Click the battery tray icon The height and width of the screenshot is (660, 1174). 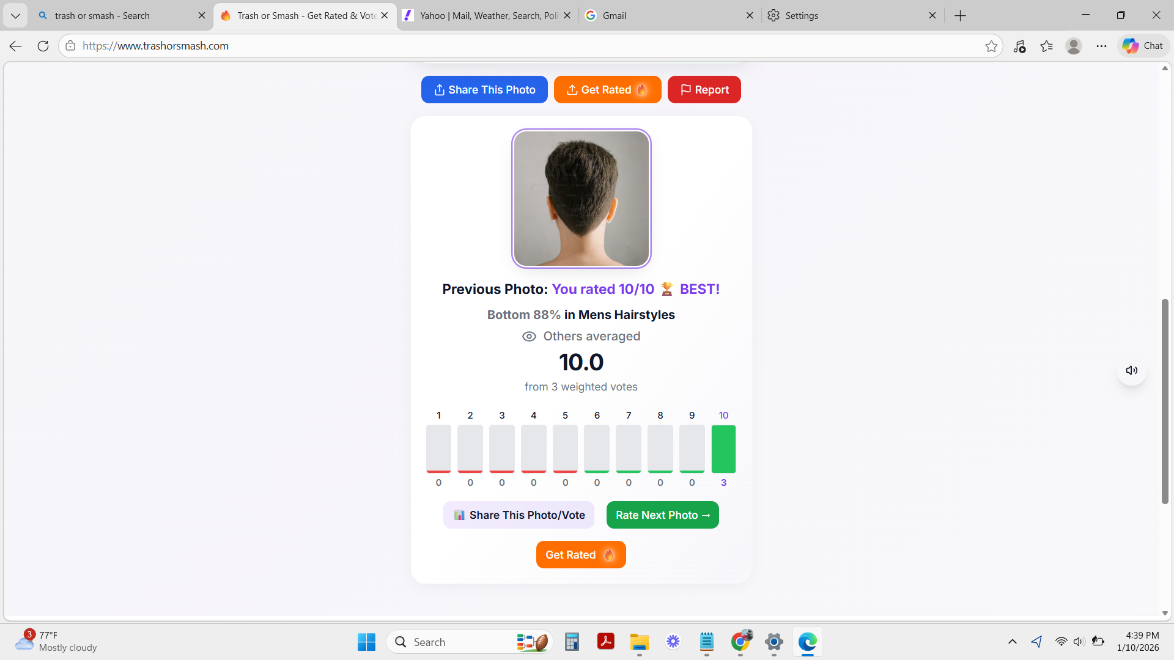1098,642
